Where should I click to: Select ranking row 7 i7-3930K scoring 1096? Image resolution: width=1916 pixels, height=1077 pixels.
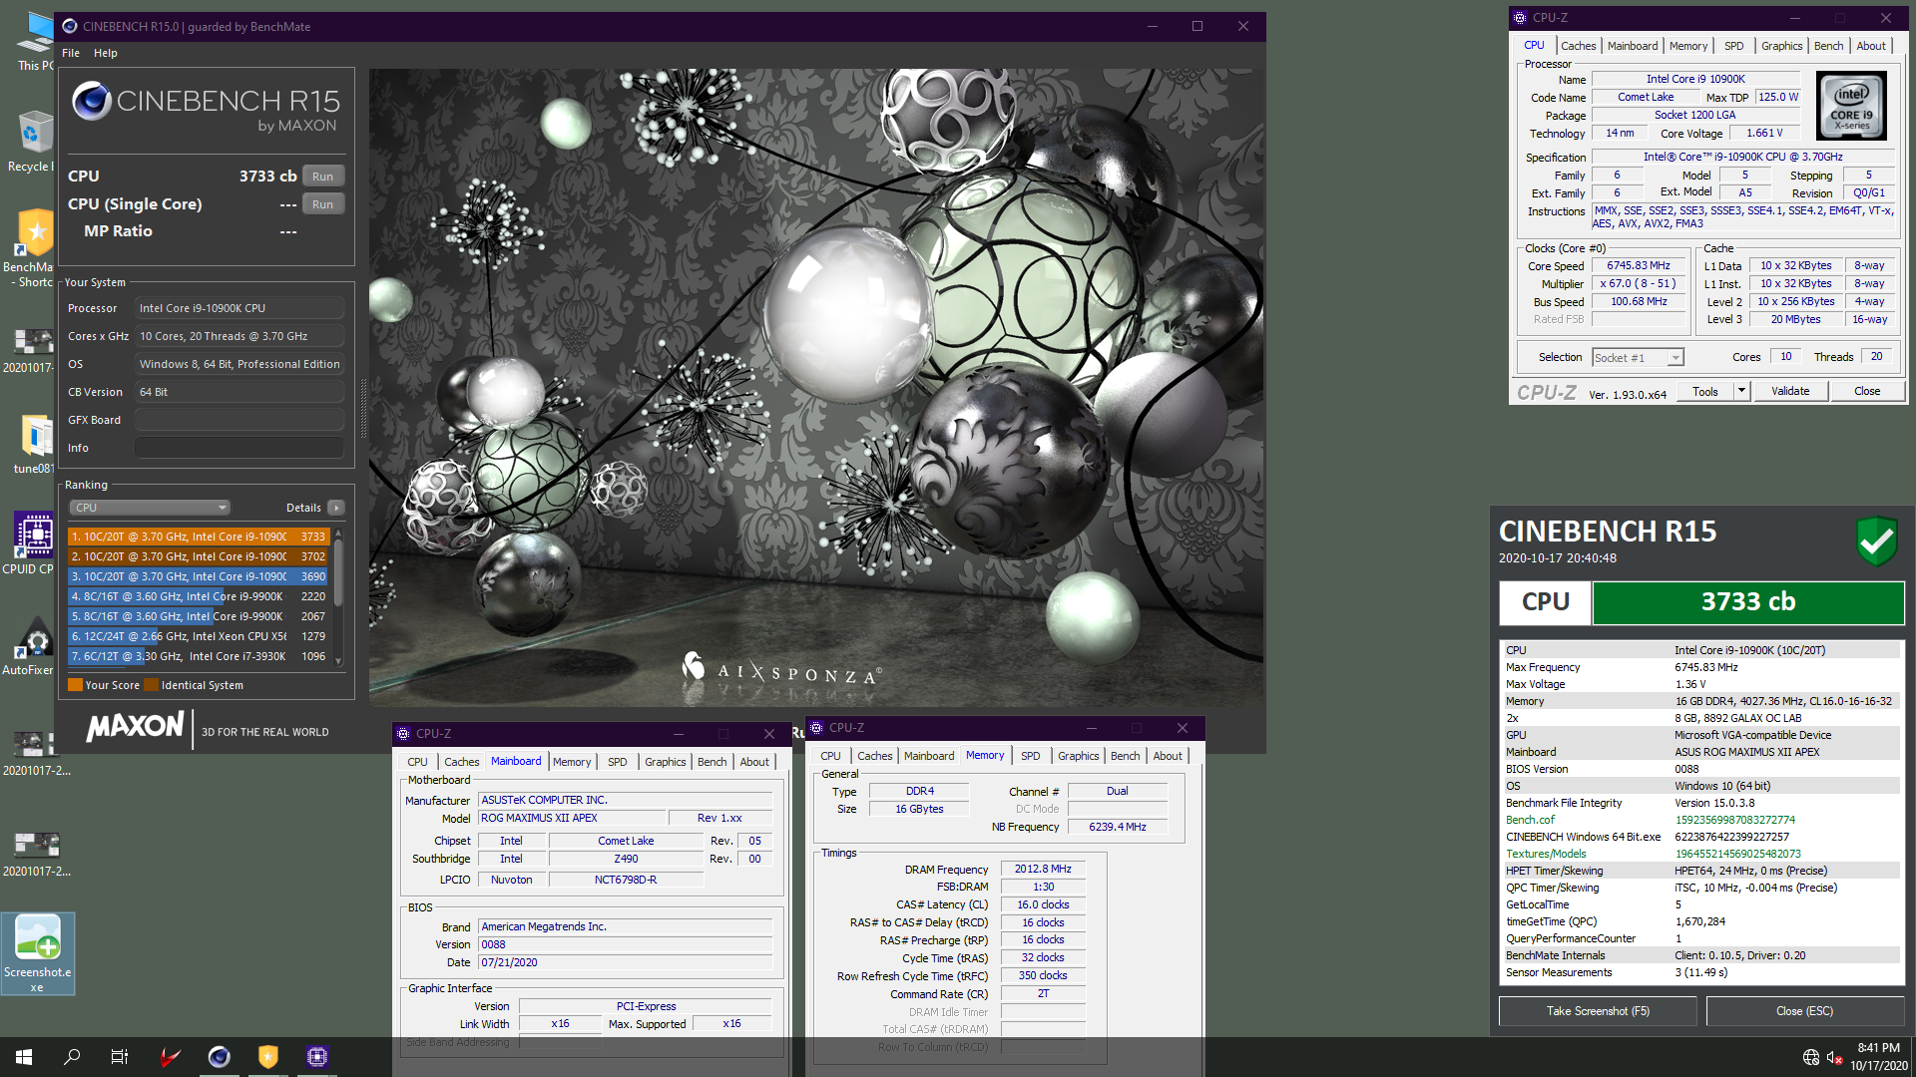point(199,656)
